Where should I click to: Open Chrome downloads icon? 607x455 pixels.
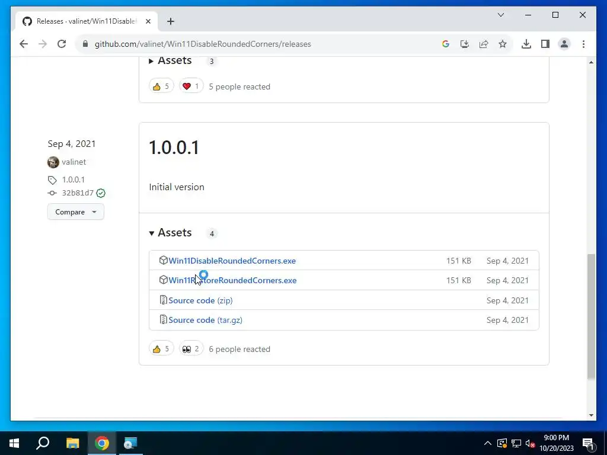coord(526,44)
